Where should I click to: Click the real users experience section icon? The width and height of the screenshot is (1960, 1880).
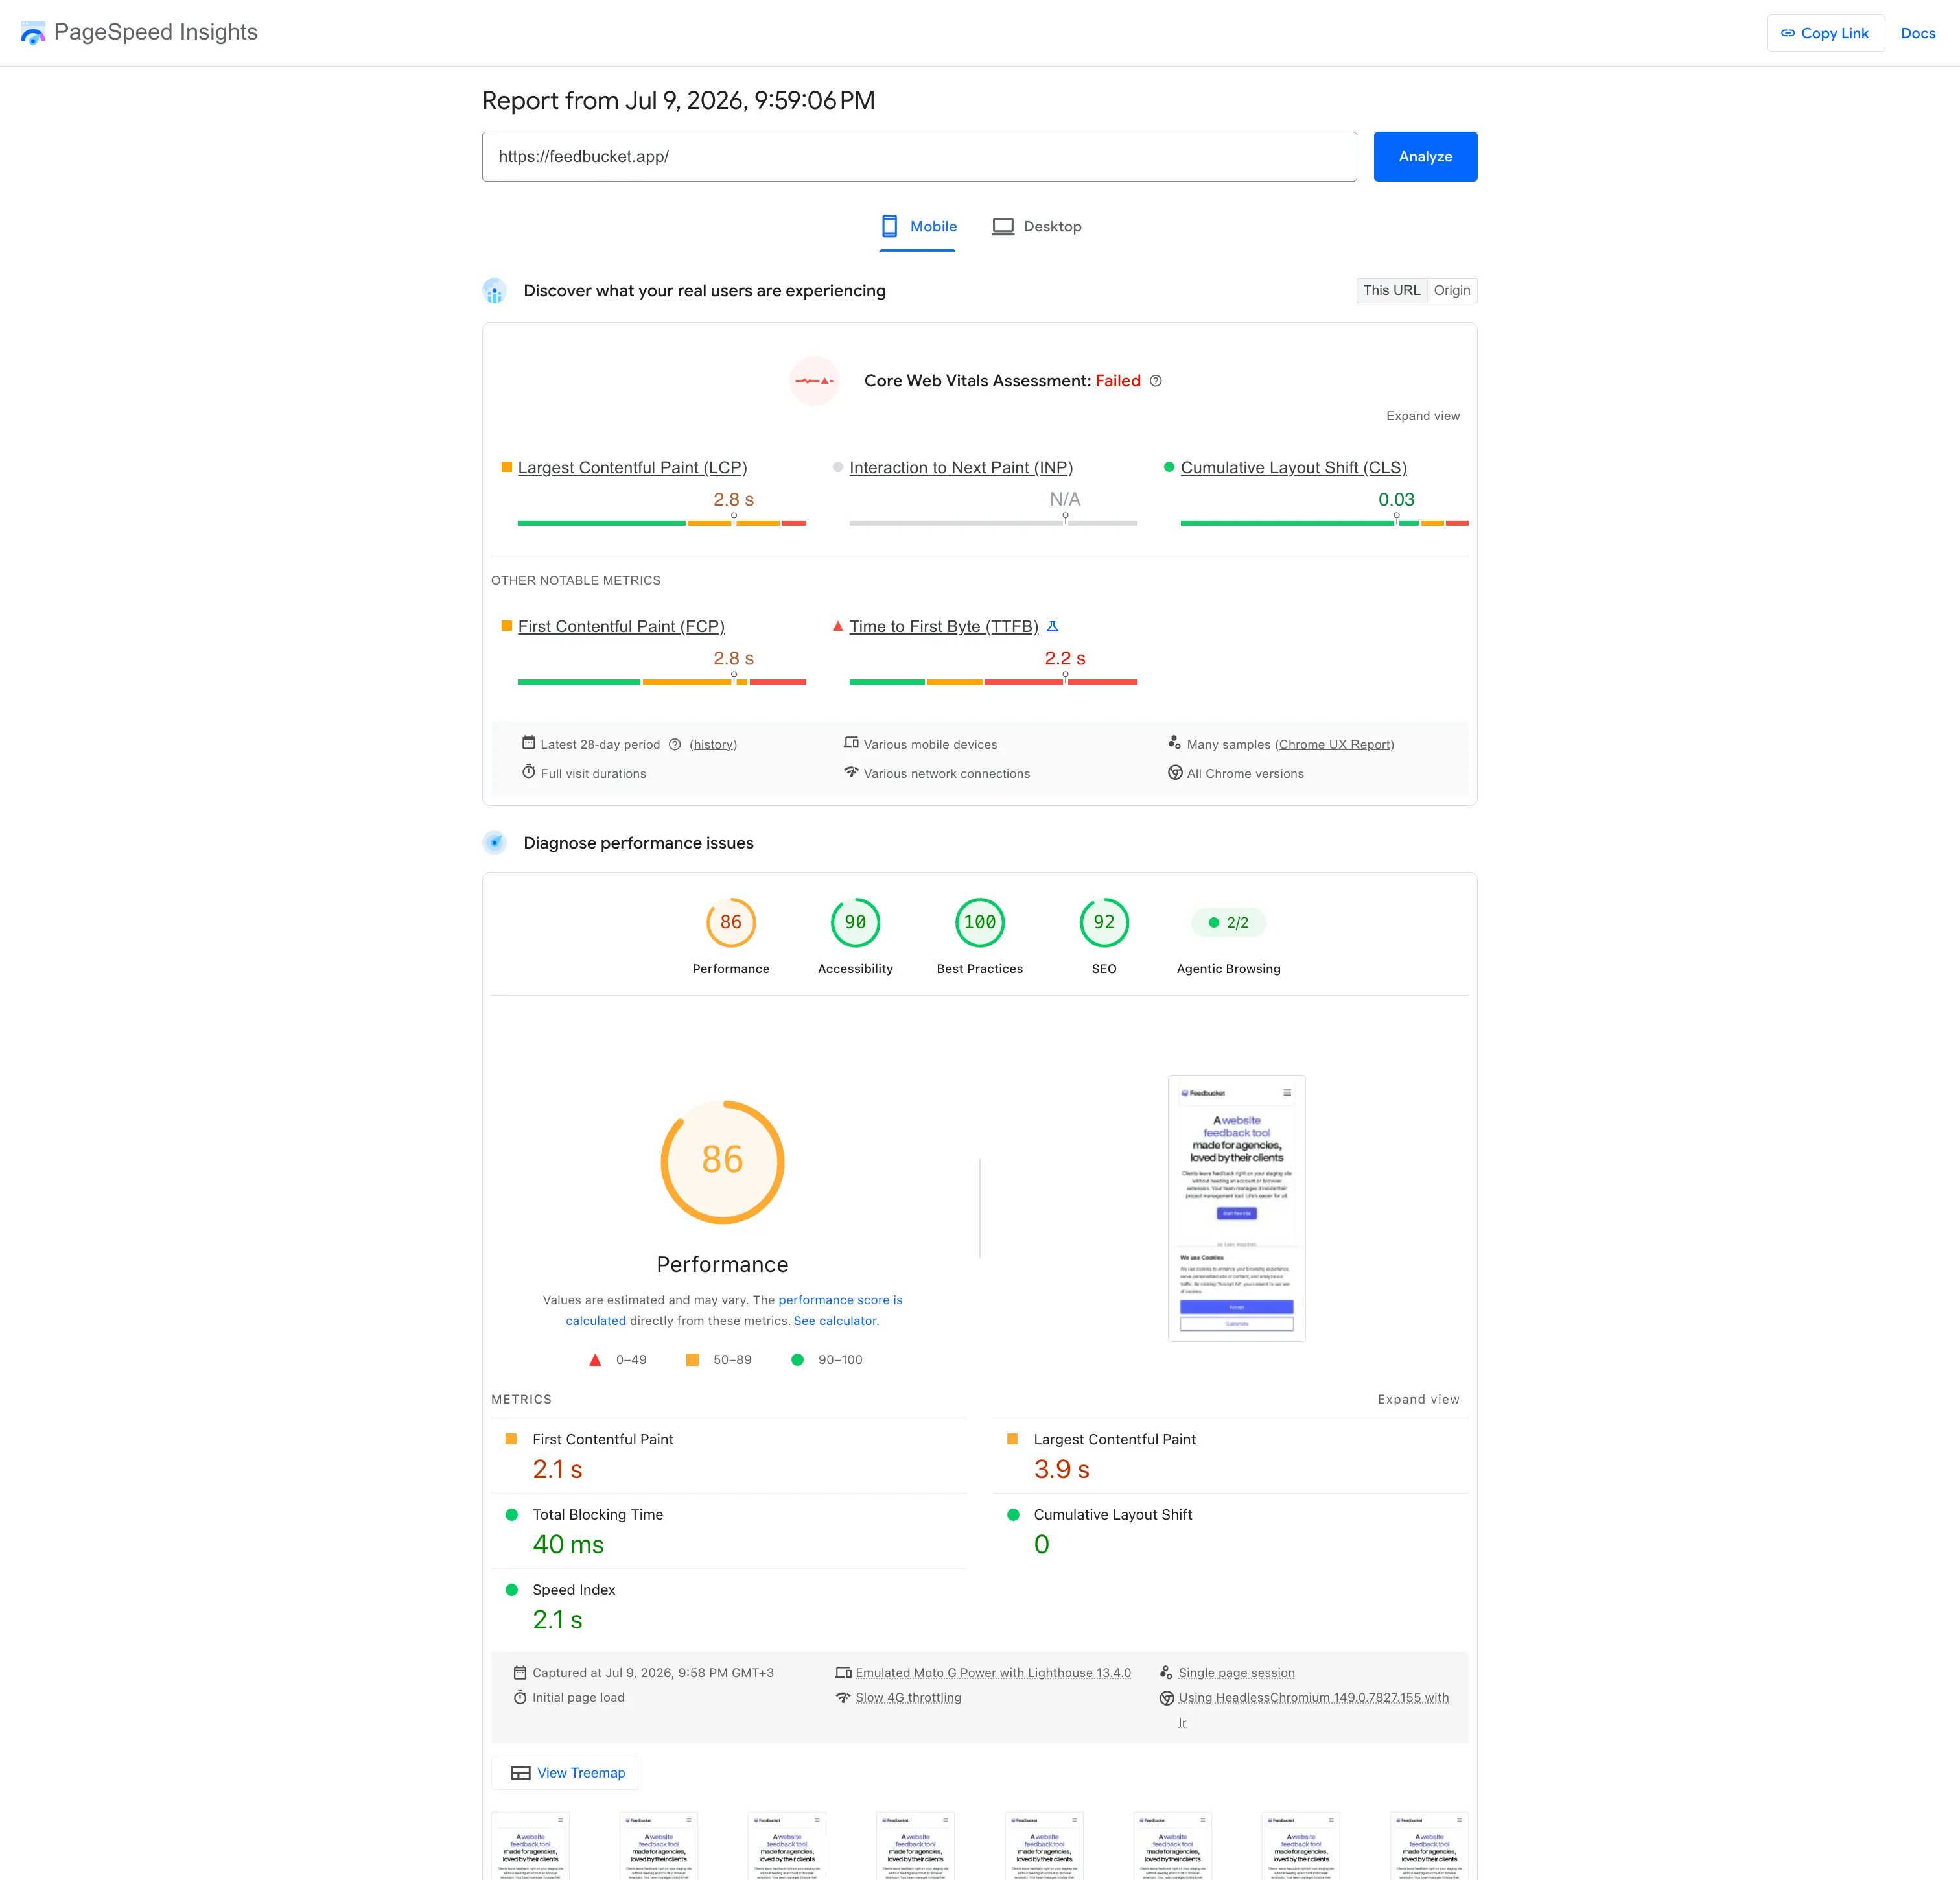coord(494,291)
